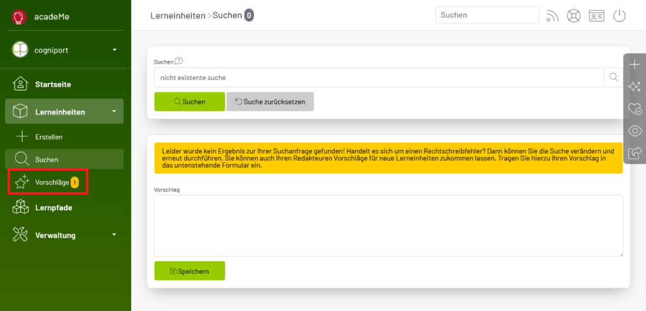This screenshot has width=646, height=311.
Task: Open the profile ID card icon
Action: click(x=596, y=16)
